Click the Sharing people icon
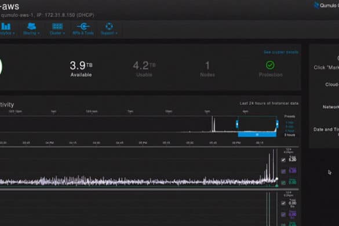The image size is (339, 226). pyautogui.click(x=31, y=27)
